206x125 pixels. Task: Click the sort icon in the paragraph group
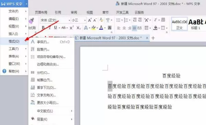pos(156,20)
